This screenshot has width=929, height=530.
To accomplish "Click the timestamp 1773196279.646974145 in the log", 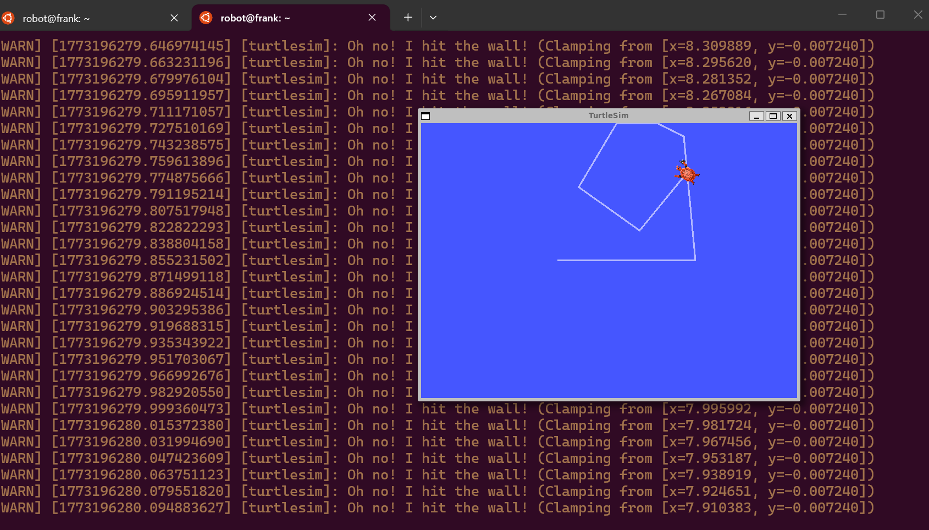I will pos(141,46).
